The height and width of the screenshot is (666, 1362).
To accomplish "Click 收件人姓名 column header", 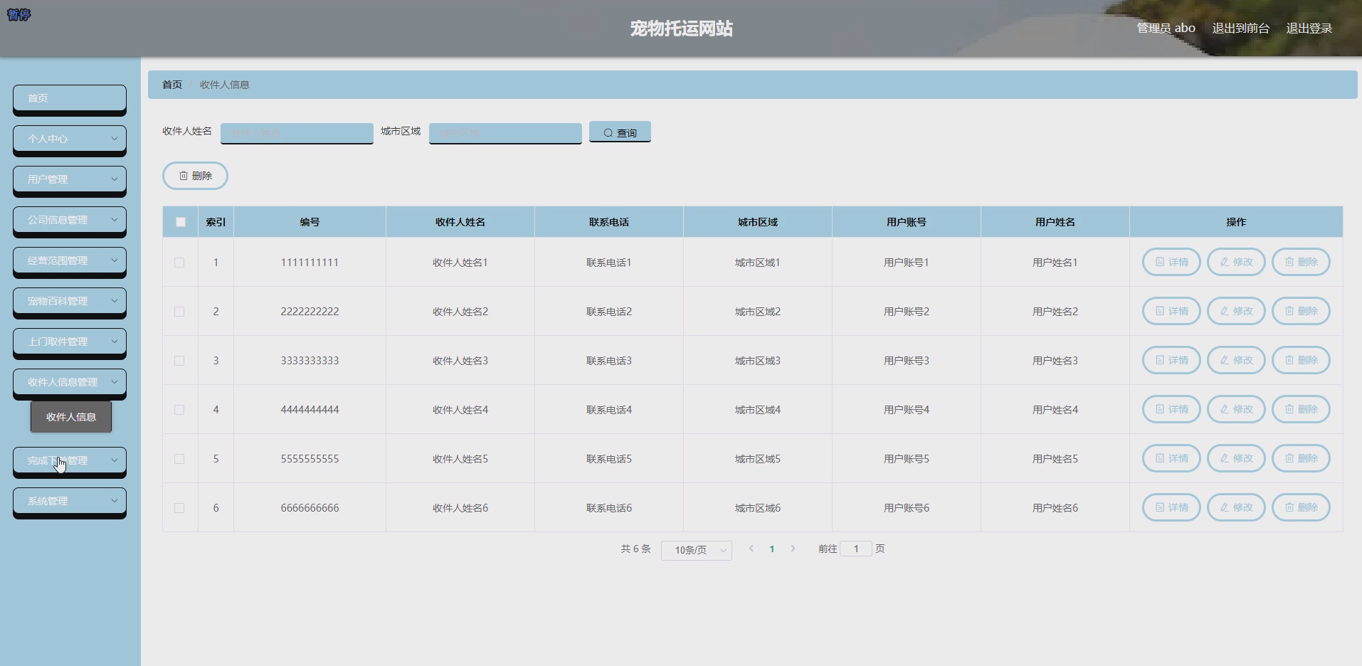I will 460,222.
